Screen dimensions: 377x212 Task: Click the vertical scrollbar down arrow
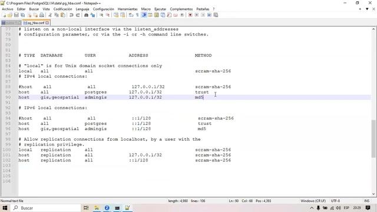click(373, 194)
